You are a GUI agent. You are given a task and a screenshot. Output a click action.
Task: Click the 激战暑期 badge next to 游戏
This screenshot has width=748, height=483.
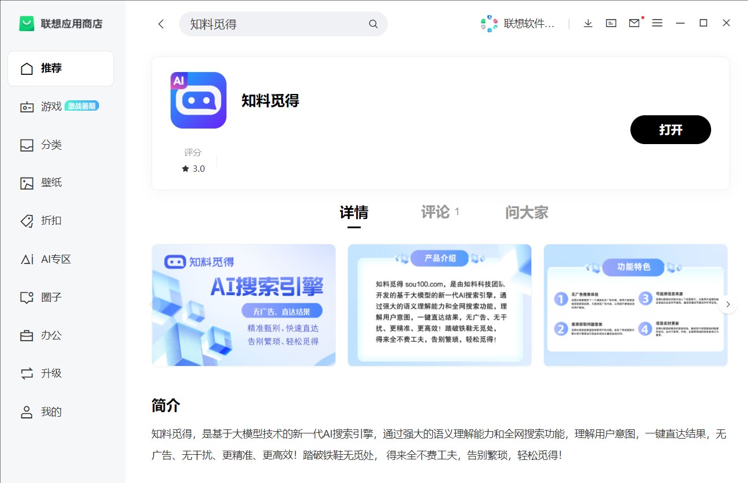pos(82,106)
